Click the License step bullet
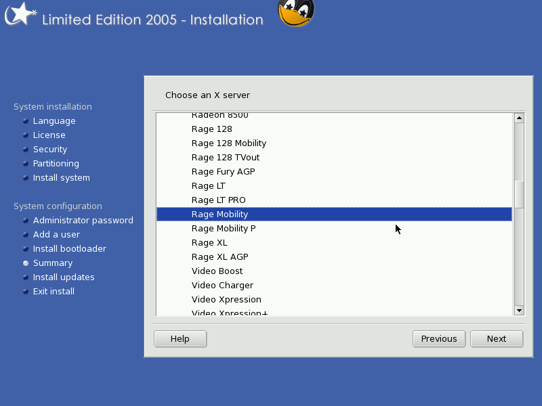 [26, 135]
